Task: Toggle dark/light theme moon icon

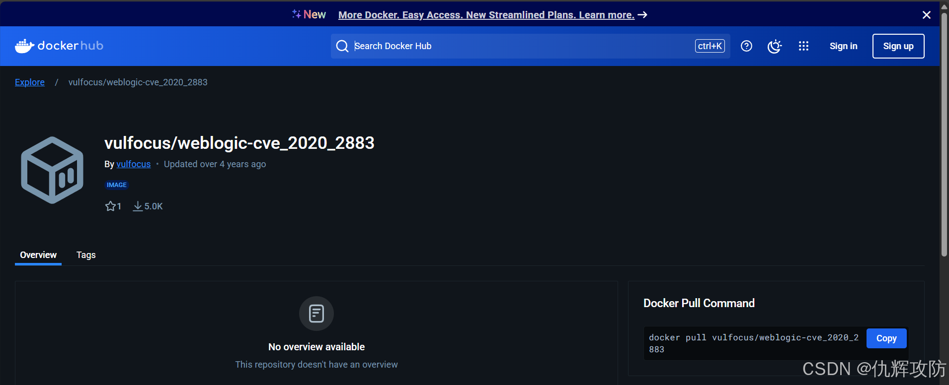Action: tap(775, 46)
